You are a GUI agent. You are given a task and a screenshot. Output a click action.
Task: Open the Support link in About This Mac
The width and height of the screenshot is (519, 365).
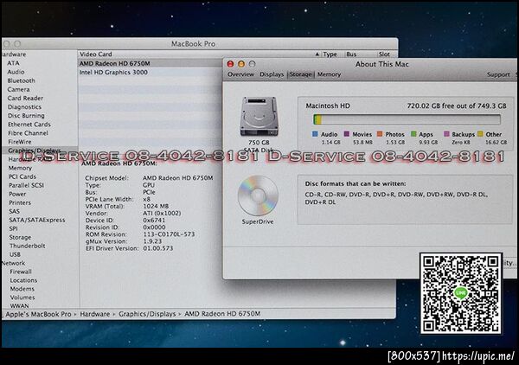pos(498,74)
